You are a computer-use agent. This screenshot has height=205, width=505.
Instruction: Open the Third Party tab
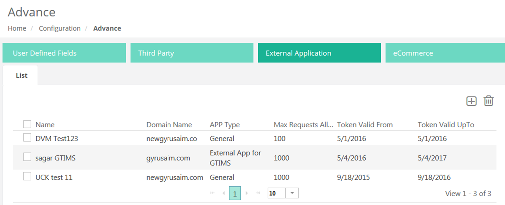[192, 53]
